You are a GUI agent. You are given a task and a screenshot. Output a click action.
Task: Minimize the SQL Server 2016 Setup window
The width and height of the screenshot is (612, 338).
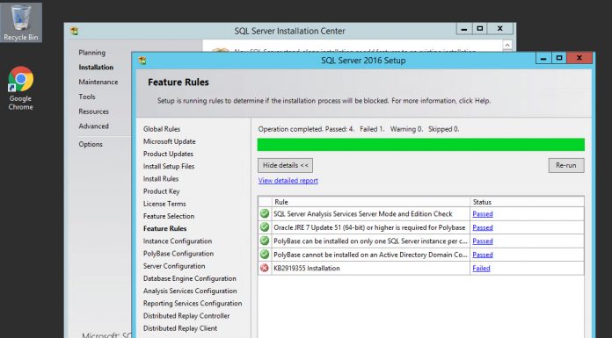click(543, 58)
